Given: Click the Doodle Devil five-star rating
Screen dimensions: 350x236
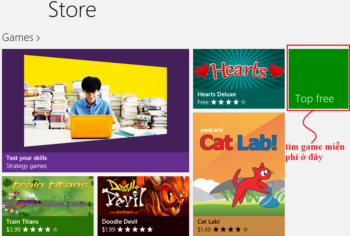Looking at the screenshot, I should [x=135, y=229].
